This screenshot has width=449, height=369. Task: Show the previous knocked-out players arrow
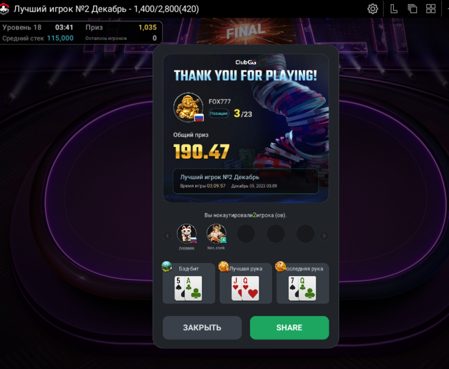(x=168, y=236)
